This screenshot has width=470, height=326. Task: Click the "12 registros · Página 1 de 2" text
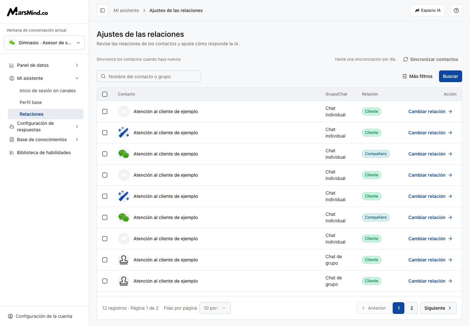(130, 308)
